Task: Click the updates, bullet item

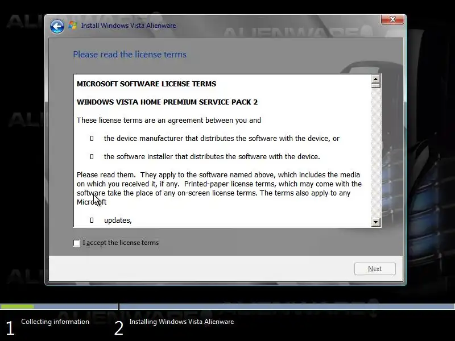Action: pyautogui.click(x=118, y=221)
